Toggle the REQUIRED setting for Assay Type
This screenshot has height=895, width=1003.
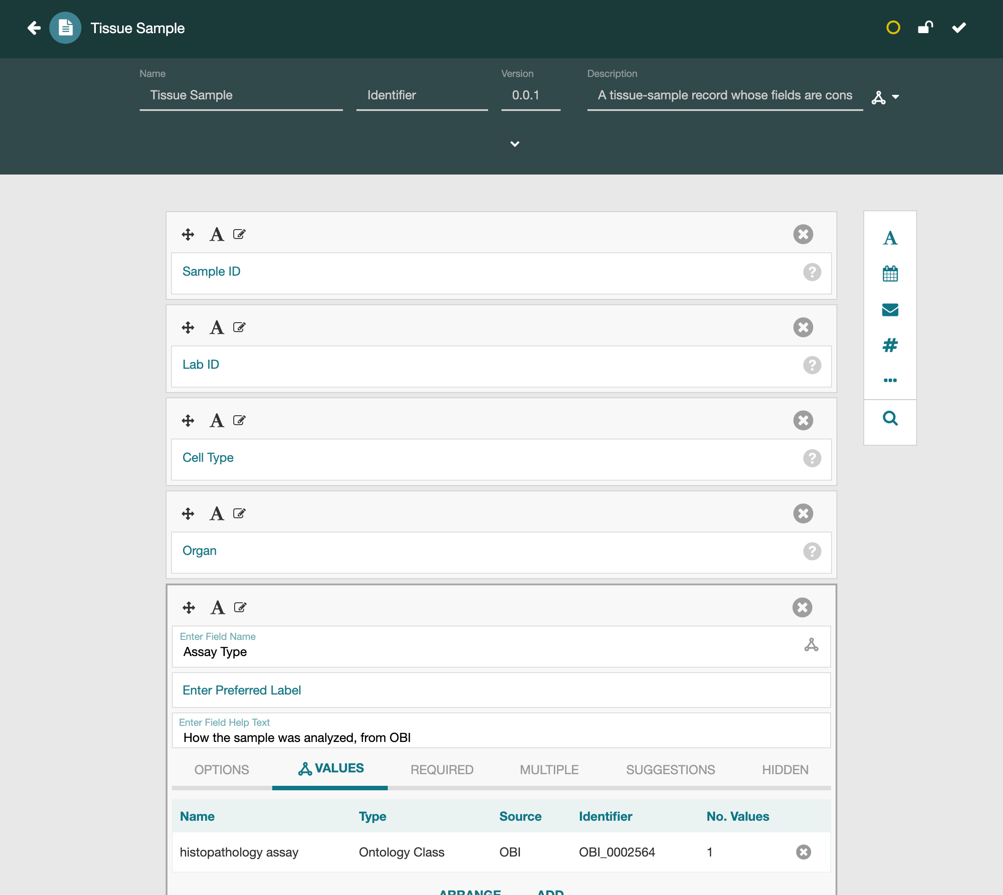coord(442,770)
